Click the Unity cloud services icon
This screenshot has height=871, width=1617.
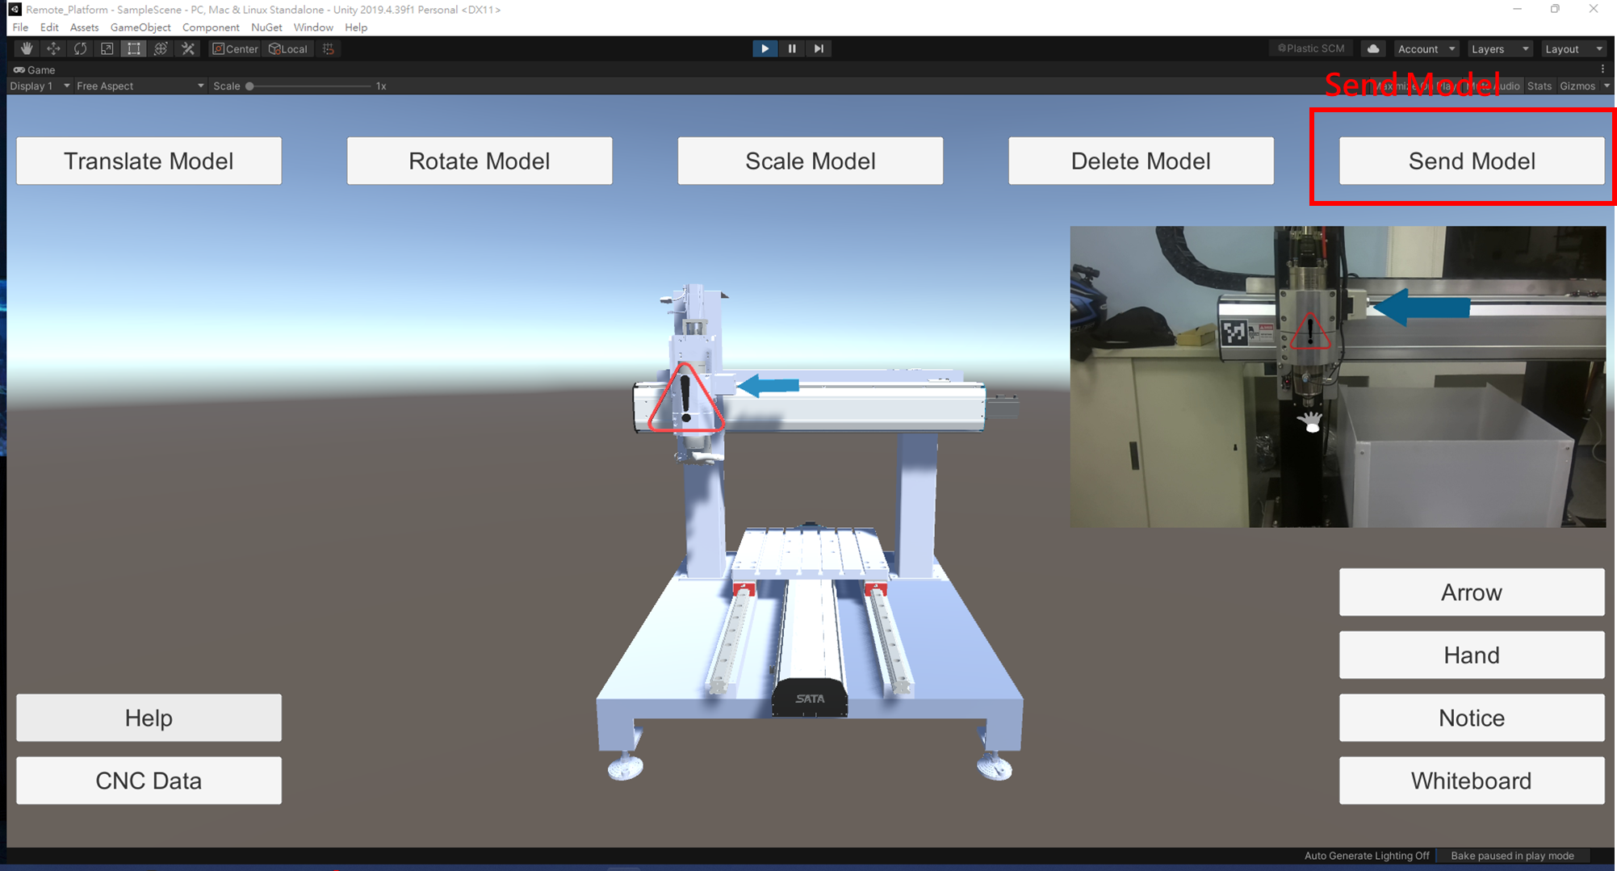pyautogui.click(x=1373, y=48)
